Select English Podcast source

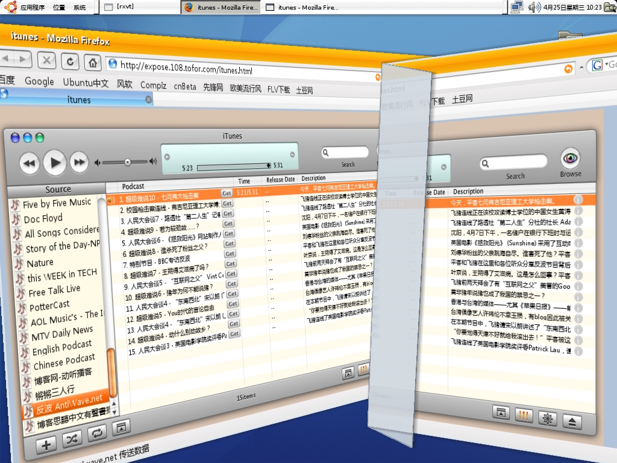(62, 348)
